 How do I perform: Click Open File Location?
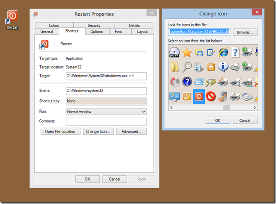click(x=60, y=132)
